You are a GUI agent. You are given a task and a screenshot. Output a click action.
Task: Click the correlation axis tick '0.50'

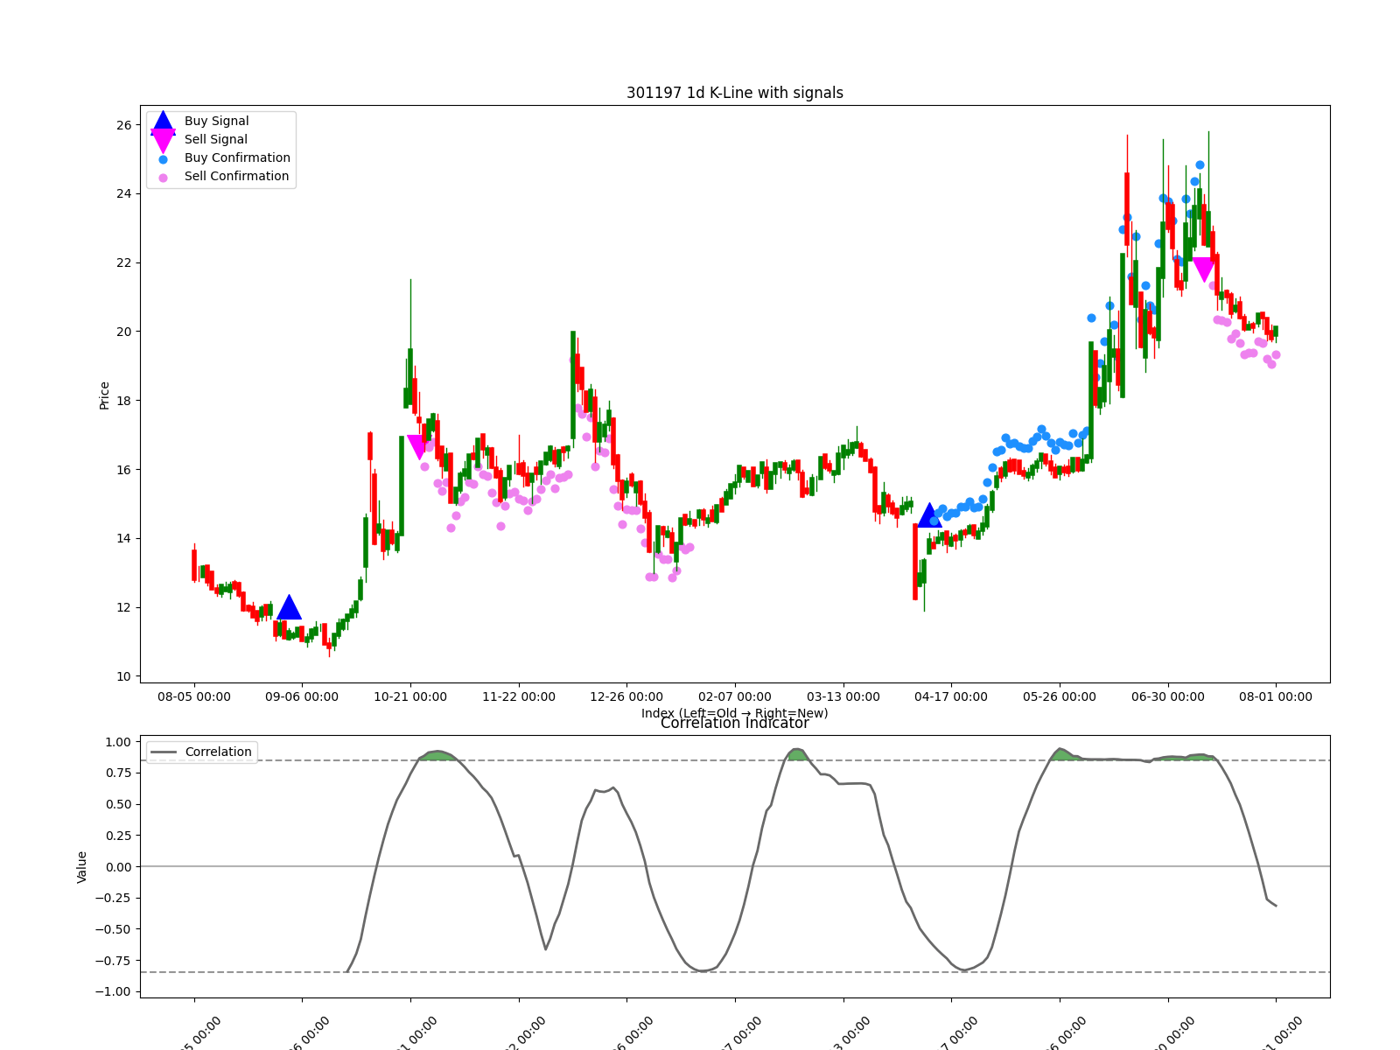(118, 804)
